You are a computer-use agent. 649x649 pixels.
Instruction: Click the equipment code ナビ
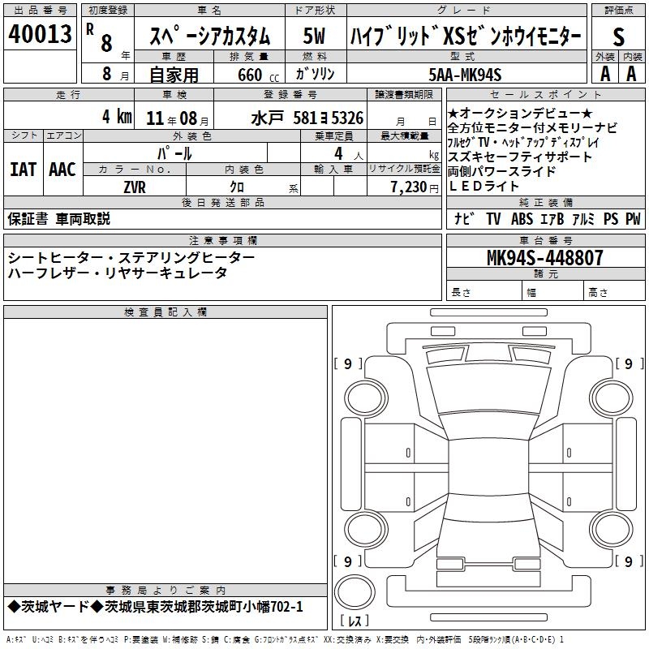click(464, 218)
